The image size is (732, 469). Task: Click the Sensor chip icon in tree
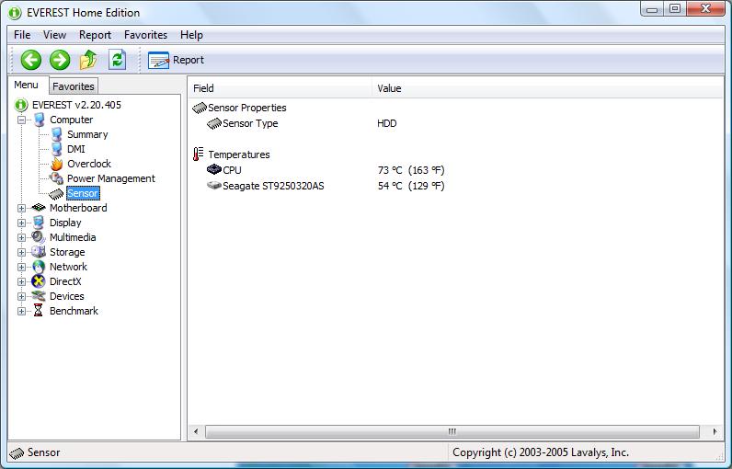(56, 193)
